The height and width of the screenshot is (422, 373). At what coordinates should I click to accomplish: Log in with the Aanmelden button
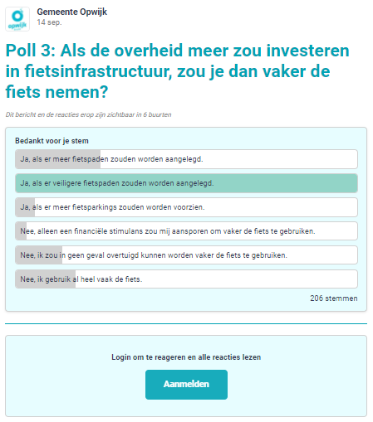186,385
